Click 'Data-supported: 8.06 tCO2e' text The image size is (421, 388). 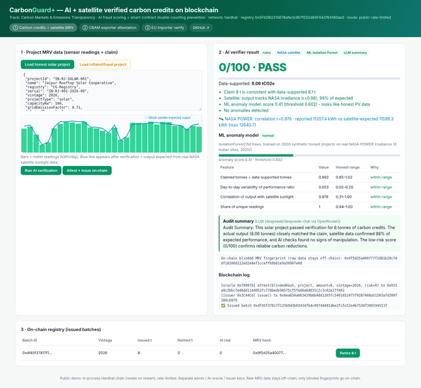coord(247,84)
